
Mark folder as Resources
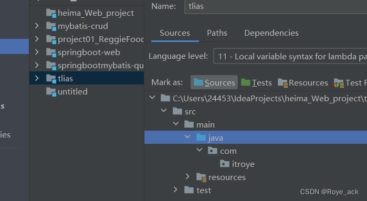(303, 82)
